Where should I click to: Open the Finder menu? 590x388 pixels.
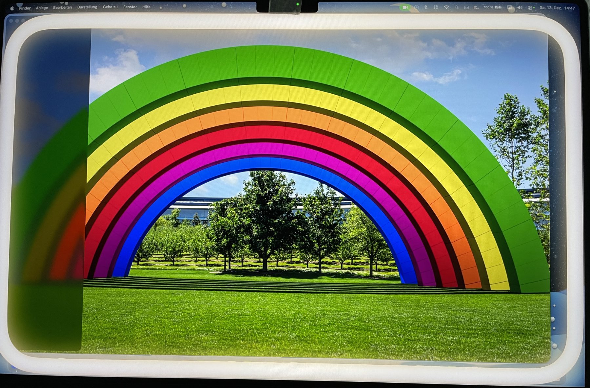(25, 8)
